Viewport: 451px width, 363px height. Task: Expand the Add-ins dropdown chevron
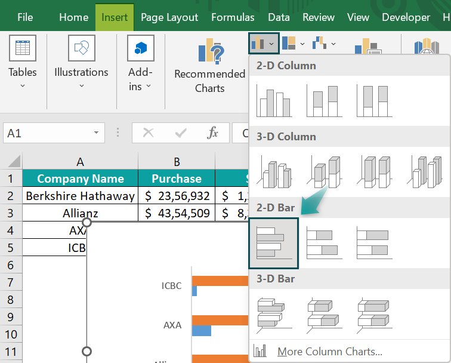pos(149,86)
